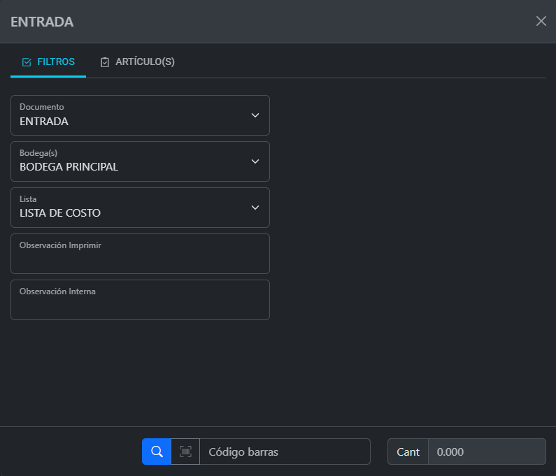Close the ENTRADA dialog with the X
Screen dimensions: 556x476
coord(541,21)
